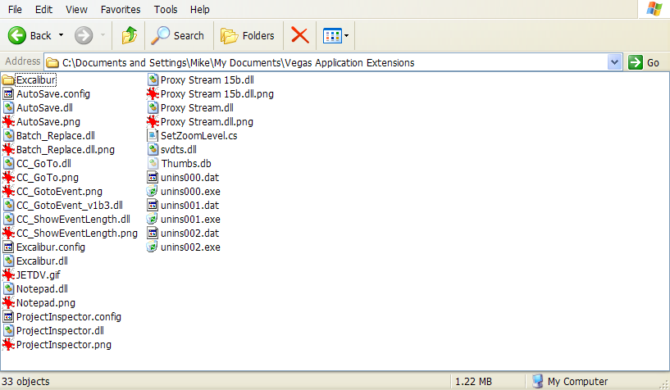Select the SetZoomLevel.cs file icon
This screenshot has width=670, height=390.
click(x=153, y=135)
